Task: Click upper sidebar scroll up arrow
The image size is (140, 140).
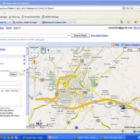Action: pyautogui.click(x=27, y=48)
